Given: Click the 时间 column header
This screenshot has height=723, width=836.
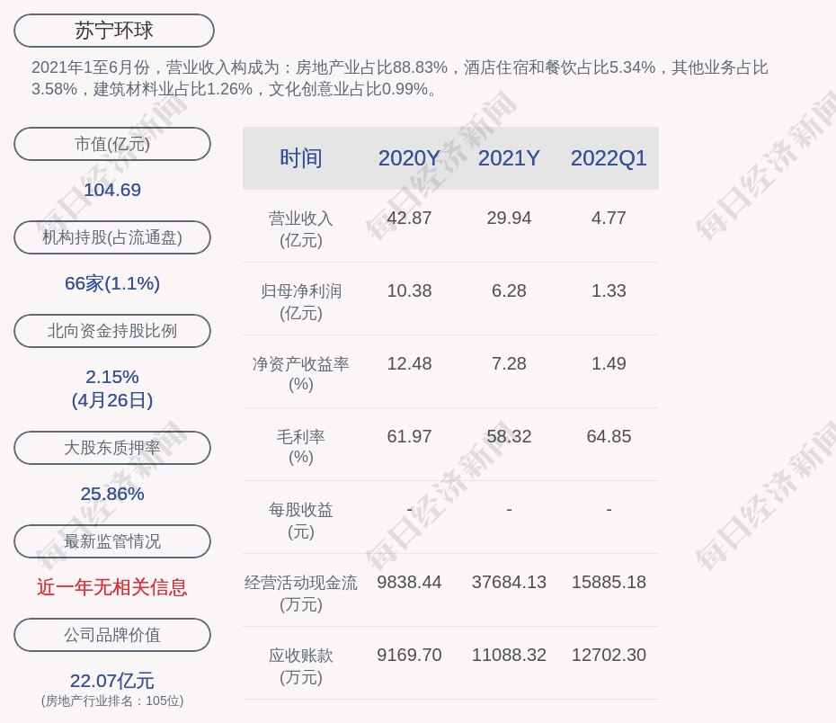Looking at the screenshot, I should click(x=301, y=158).
